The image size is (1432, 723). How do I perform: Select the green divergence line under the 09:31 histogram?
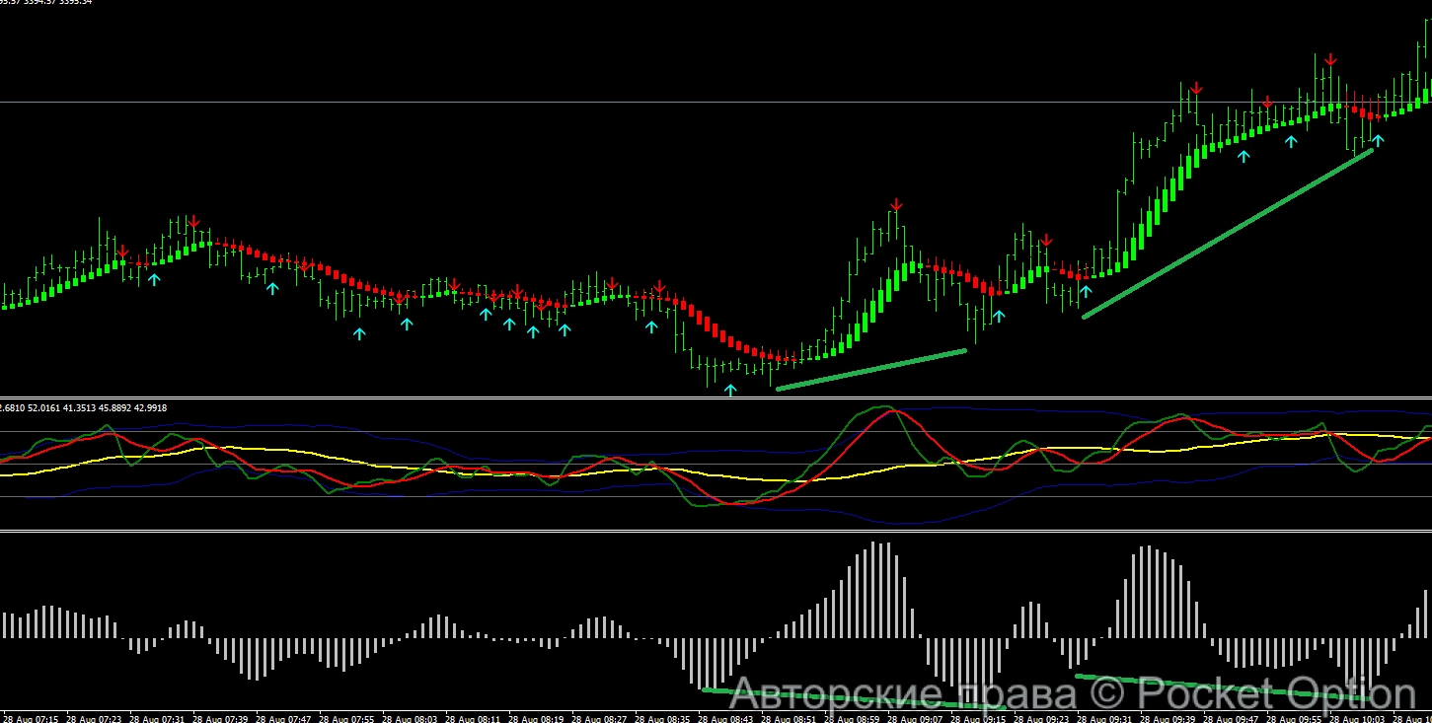1224,687
